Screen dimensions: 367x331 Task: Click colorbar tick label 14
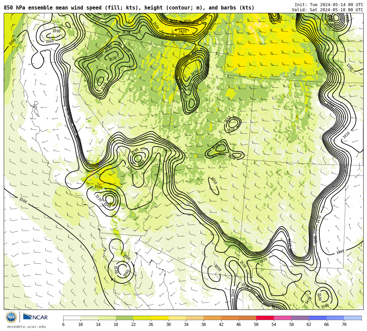click(x=98, y=325)
